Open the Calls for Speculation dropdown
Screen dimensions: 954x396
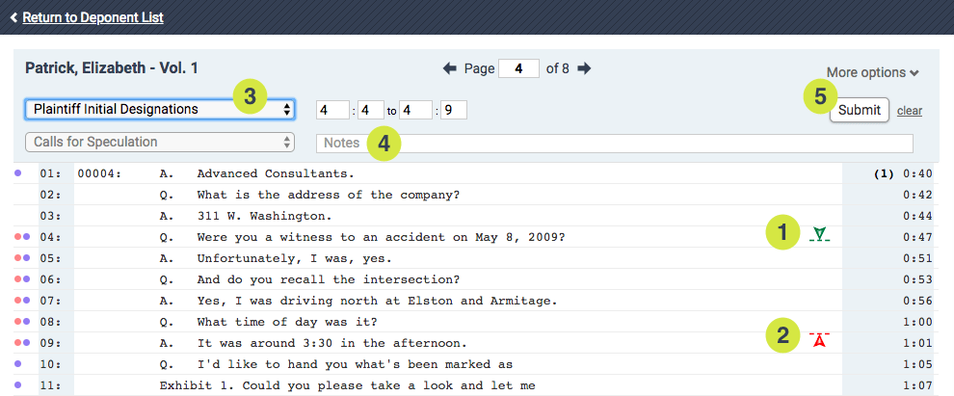pyautogui.click(x=160, y=143)
